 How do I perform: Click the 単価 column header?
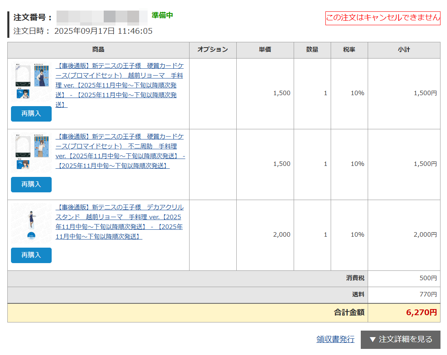pyautogui.click(x=265, y=50)
